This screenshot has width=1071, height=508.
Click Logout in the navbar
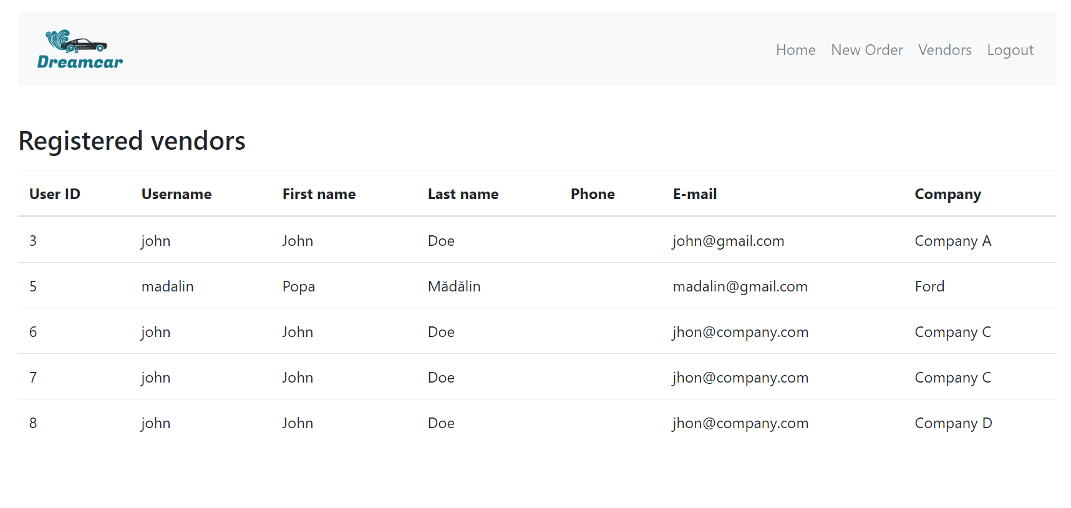click(1010, 50)
